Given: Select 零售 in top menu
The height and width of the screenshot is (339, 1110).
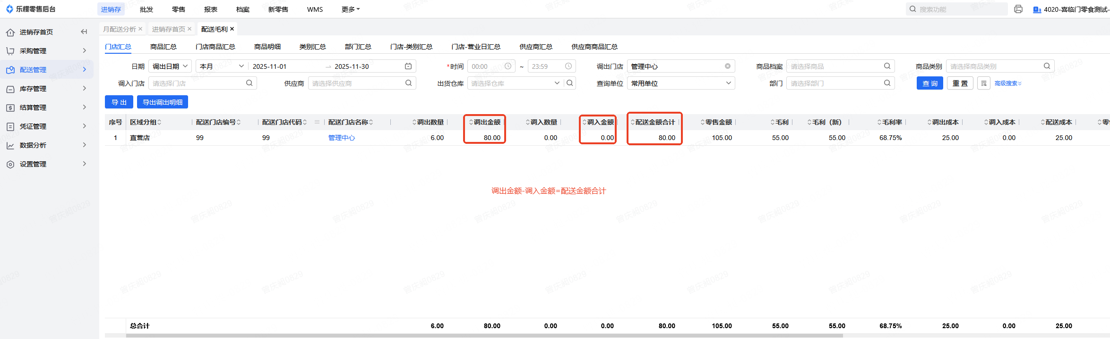Looking at the screenshot, I should (x=179, y=9).
